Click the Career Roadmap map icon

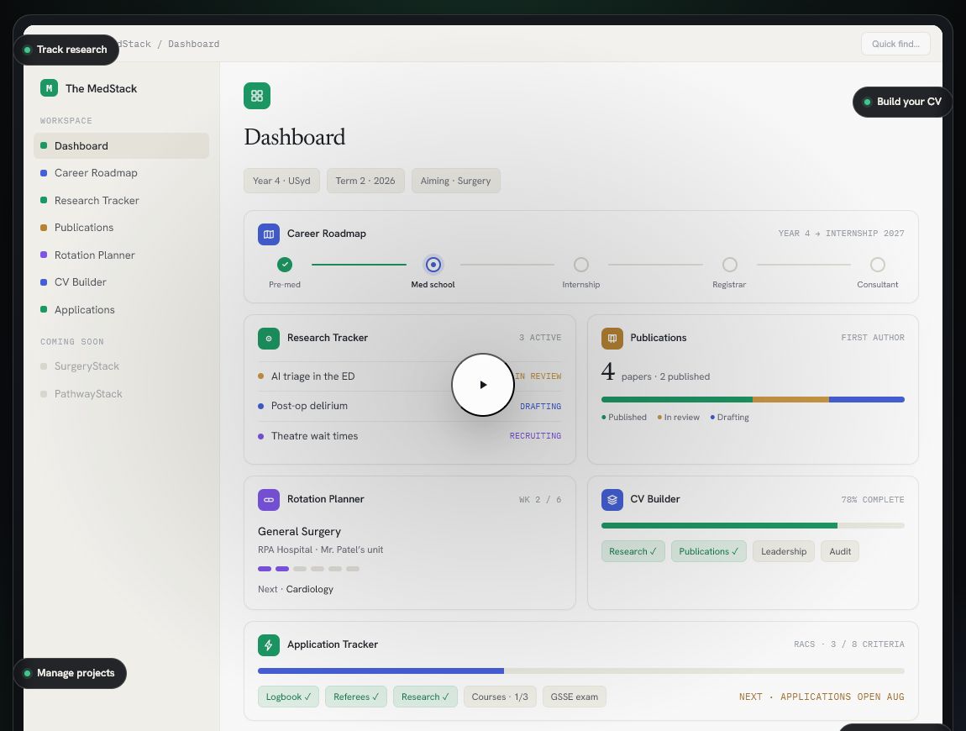tap(269, 234)
